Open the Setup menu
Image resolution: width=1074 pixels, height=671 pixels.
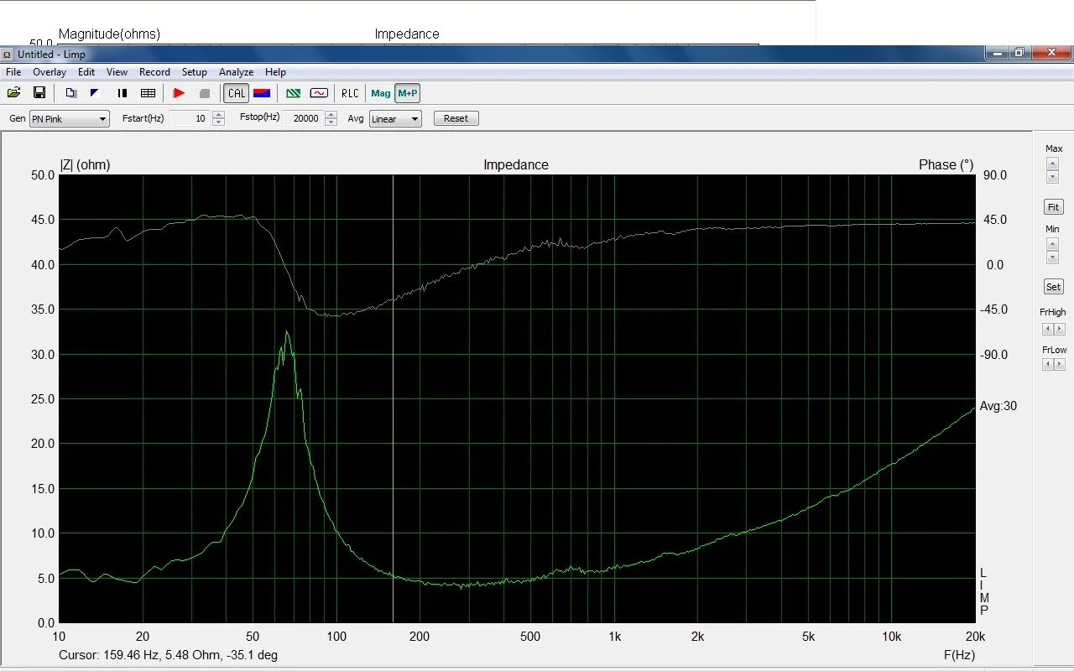coord(195,72)
